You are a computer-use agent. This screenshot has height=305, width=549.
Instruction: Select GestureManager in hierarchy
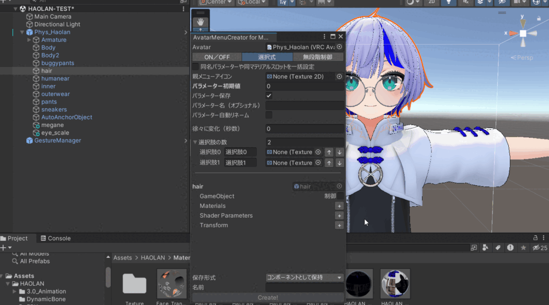(57, 140)
